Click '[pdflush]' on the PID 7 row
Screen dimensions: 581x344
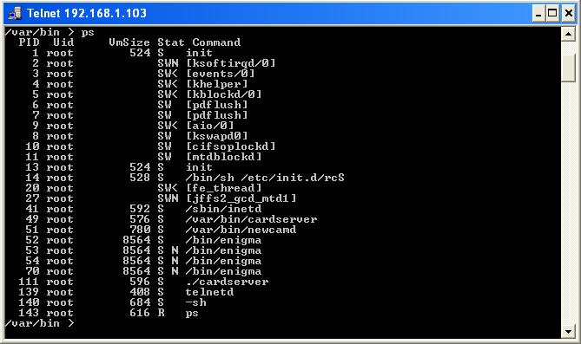(x=217, y=115)
